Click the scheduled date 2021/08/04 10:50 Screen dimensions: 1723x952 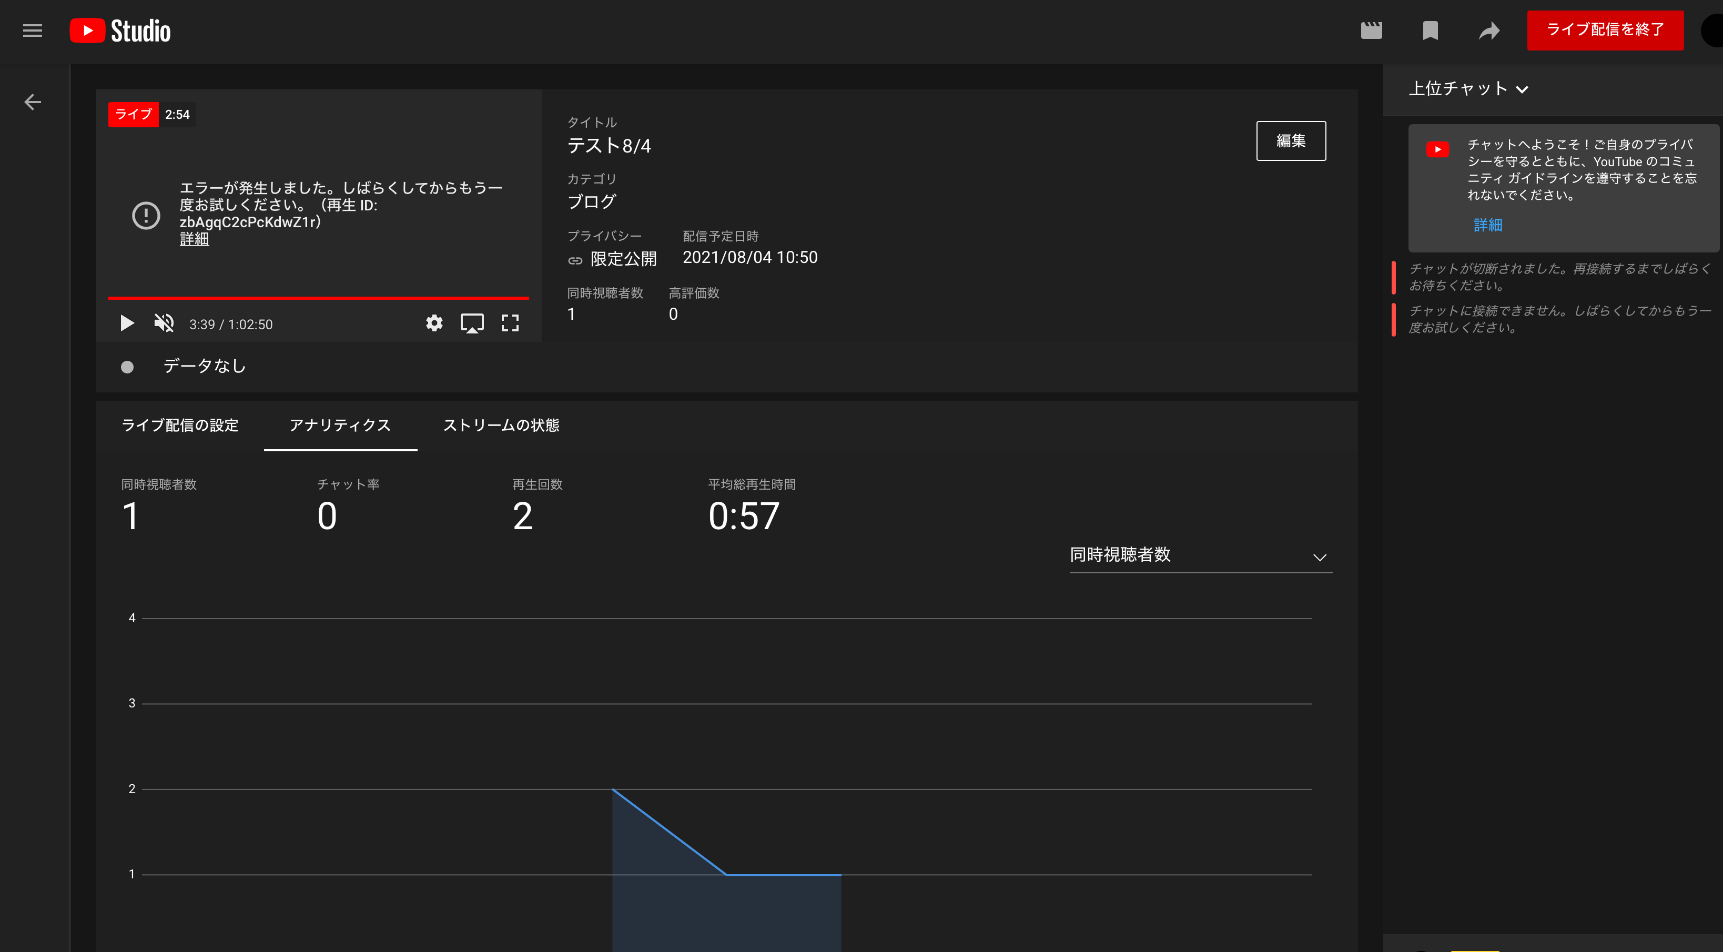coord(750,258)
